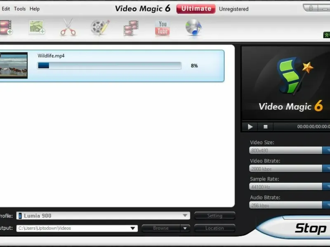
Task: Select the Wildlife.mp4 thumbnail
Action: coord(14,65)
